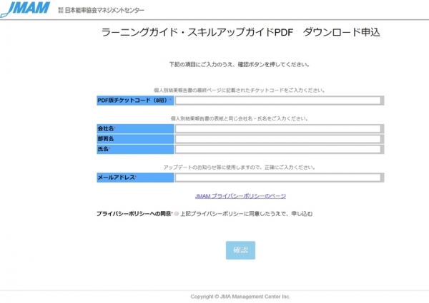The width and height of the screenshot is (429, 303).
Task: Click the 下記の項目にご入力のうえ instruction text
Action: pyautogui.click(x=240, y=65)
